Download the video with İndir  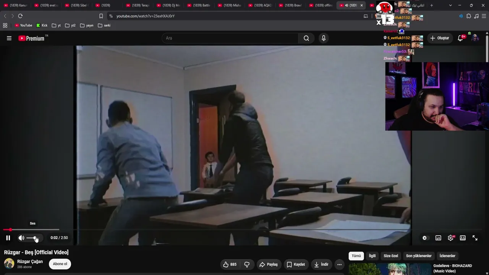point(321,264)
